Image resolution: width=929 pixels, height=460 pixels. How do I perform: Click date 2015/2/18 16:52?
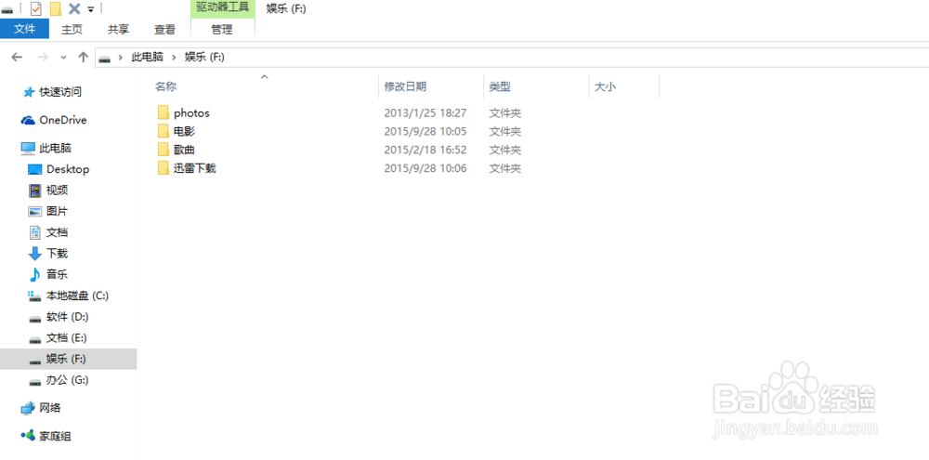point(425,150)
